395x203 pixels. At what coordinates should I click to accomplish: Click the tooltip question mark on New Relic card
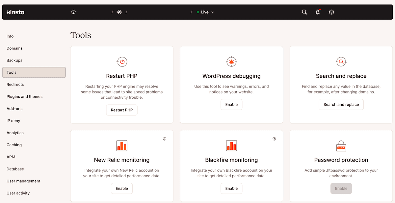(x=165, y=139)
